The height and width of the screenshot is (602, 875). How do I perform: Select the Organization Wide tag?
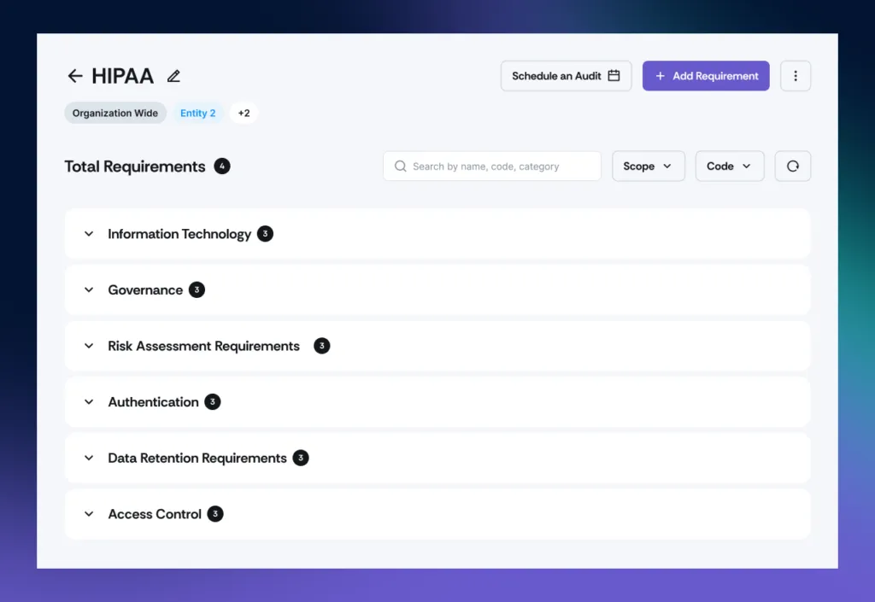coord(115,114)
